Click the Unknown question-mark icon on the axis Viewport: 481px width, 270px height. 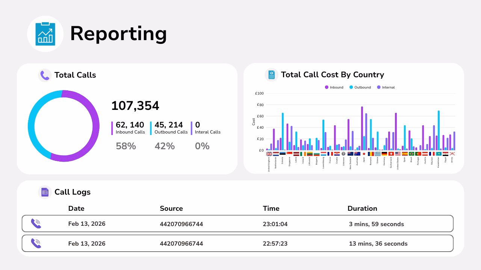coord(343,154)
